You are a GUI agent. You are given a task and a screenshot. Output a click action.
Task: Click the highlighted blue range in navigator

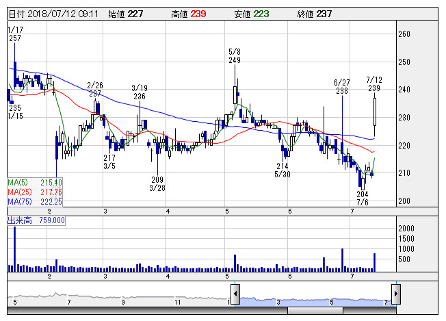point(315,300)
